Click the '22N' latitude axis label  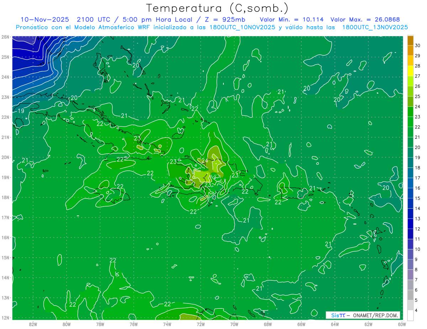pos(5,117)
